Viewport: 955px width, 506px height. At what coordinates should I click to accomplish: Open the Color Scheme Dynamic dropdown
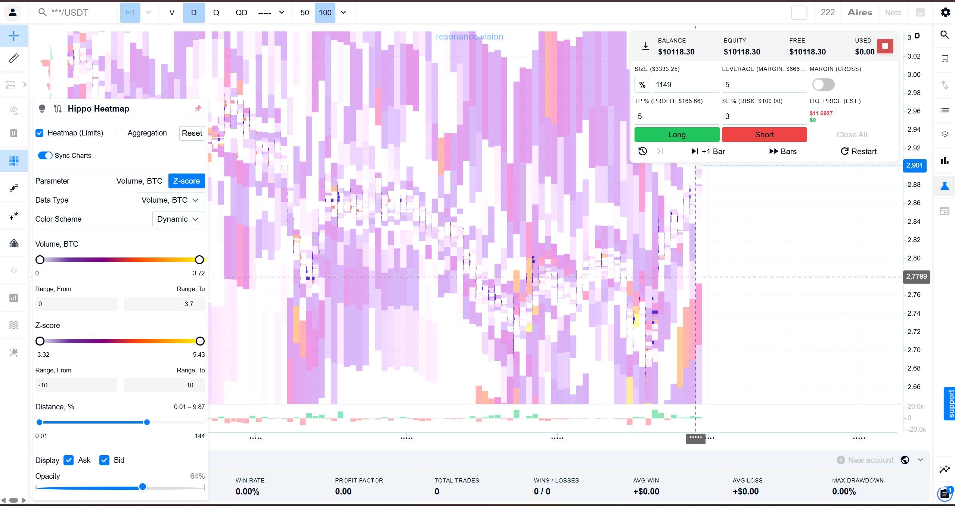click(179, 219)
